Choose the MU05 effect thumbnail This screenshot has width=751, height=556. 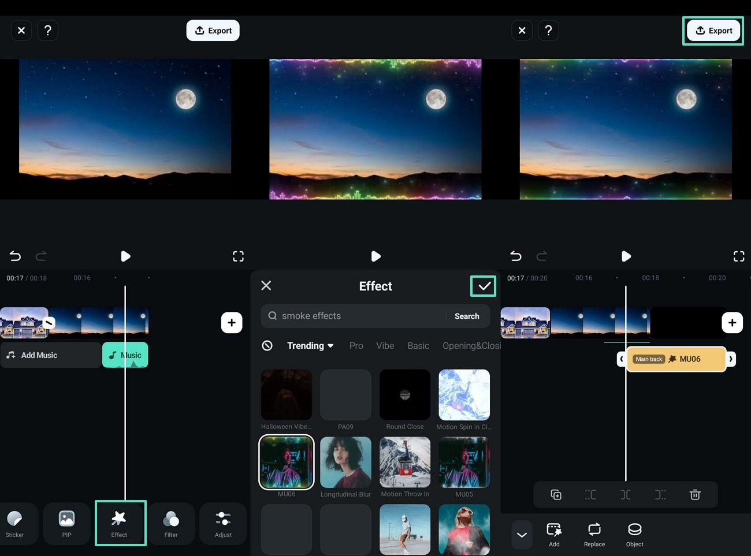pyautogui.click(x=464, y=462)
